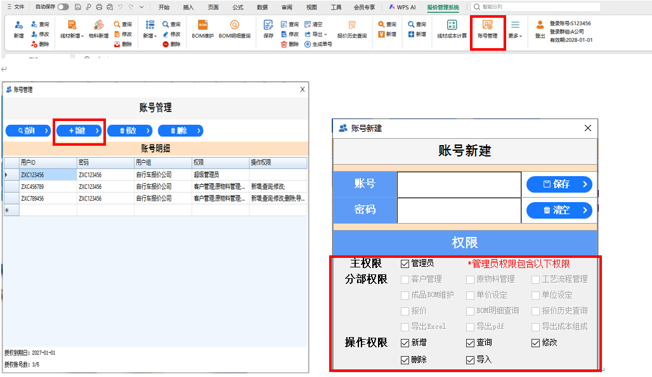Toggle the 自动保存 switch
Image resolution: width=652 pixels, height=377 pixels.
(63, 6)
